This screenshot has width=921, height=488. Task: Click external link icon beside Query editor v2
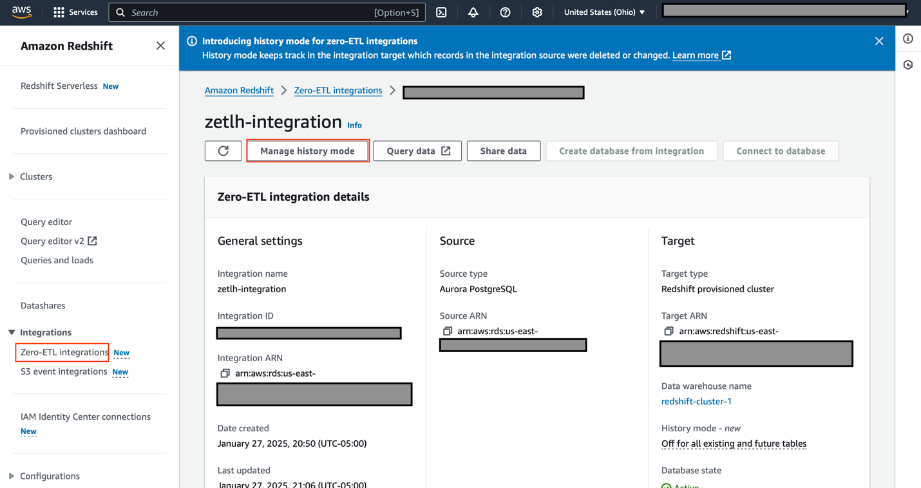(x=93, y=241)
